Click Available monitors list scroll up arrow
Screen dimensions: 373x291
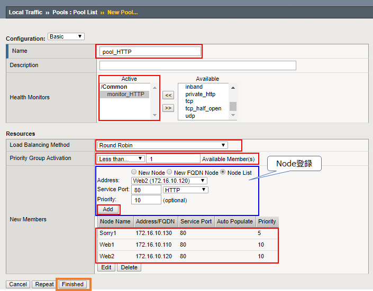point(233,88)
